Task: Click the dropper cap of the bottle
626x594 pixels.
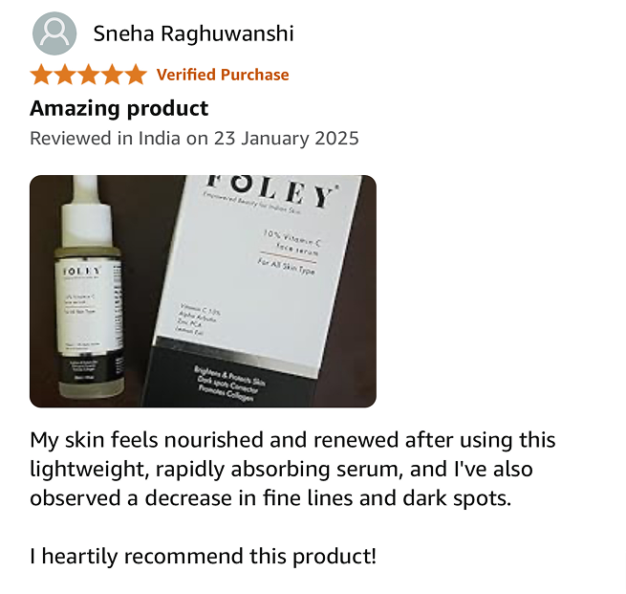Action: (x=87, y=211)
